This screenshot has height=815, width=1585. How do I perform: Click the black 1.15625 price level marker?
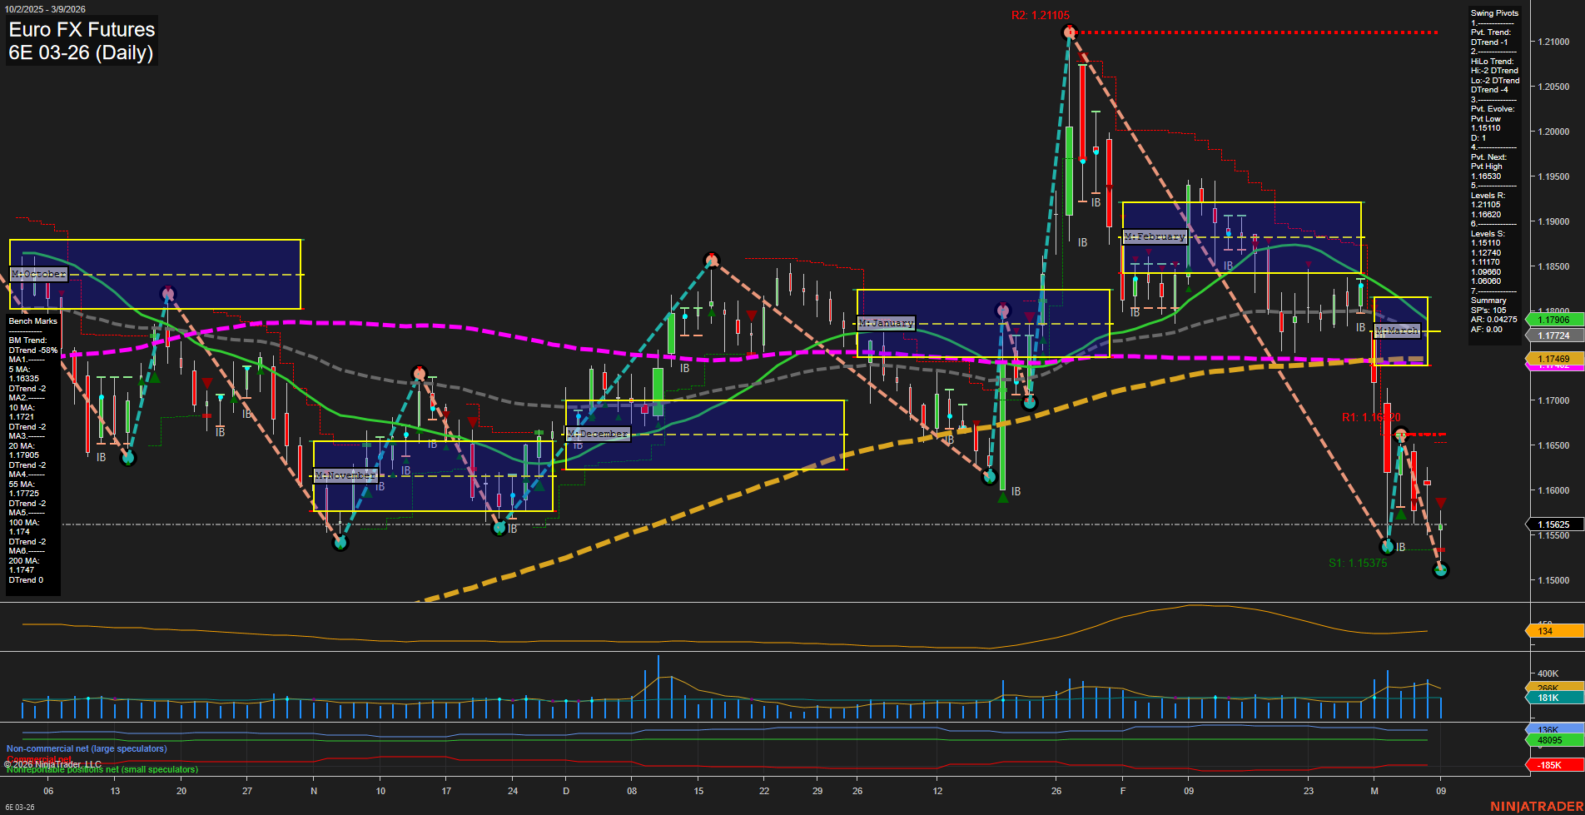point(1553,524)
